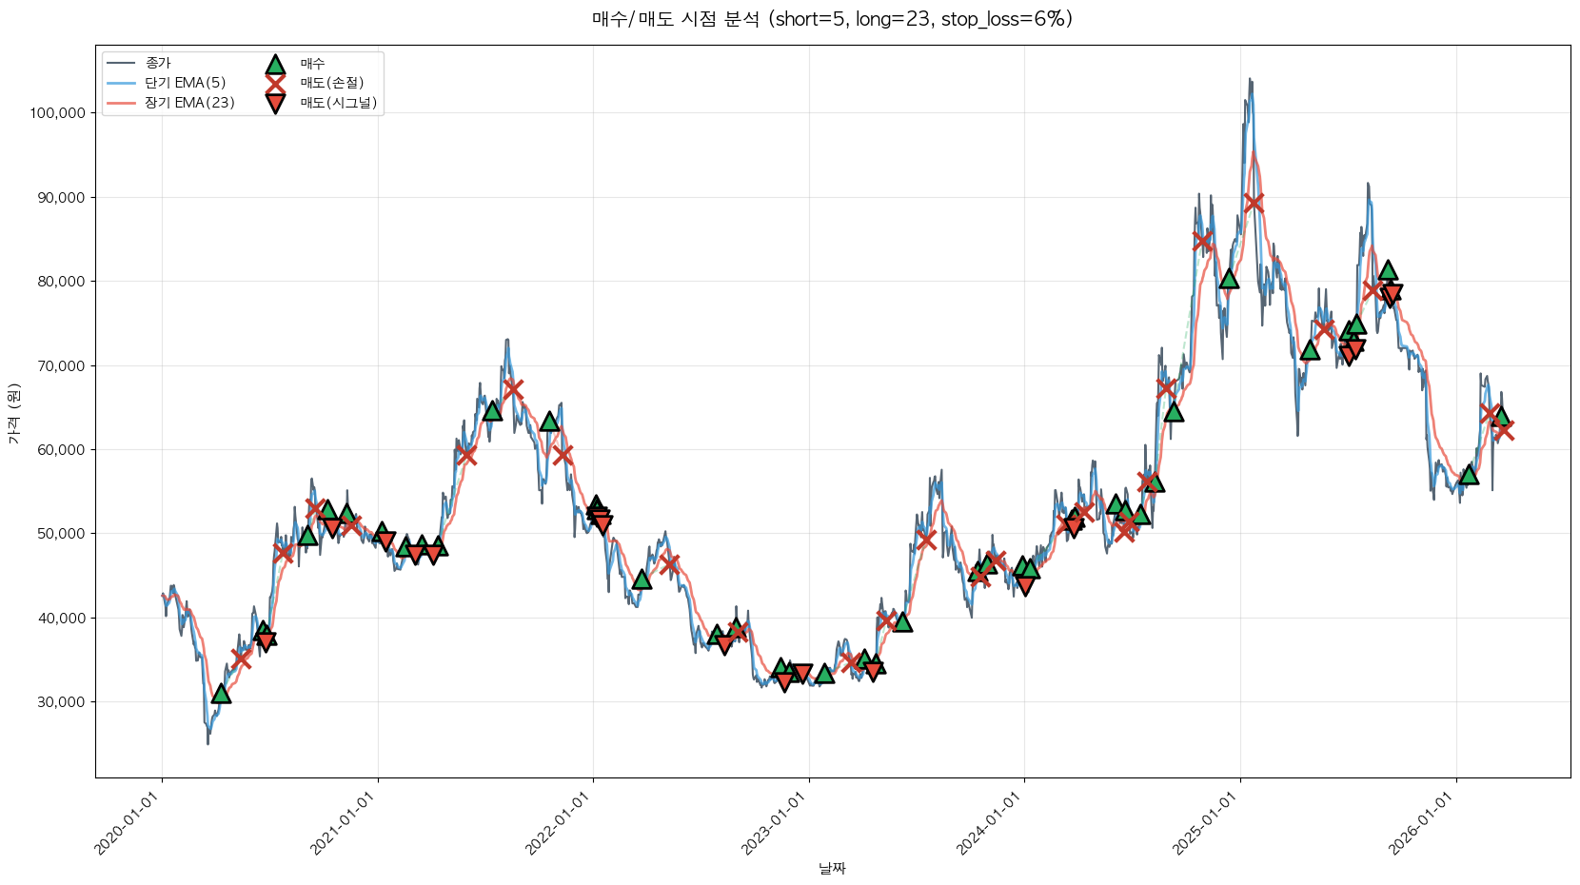The image size is (1580, 885).
Task: Click the 단기 EMA(5) legend line swatch
Action: (121, 84)
